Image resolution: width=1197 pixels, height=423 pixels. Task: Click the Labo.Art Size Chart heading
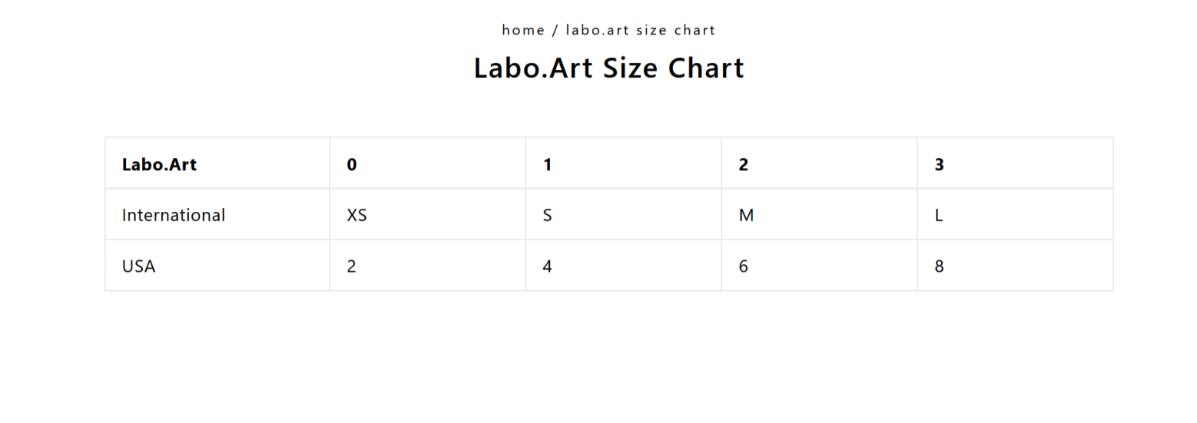608,68
